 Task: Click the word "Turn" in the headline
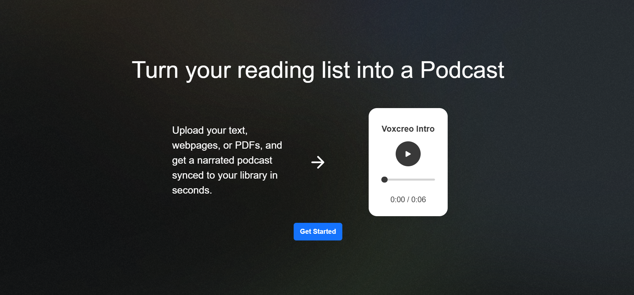click(x=155, y=70)
